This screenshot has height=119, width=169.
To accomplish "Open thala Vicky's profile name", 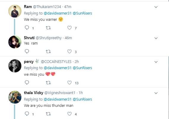I will (34, 93).
